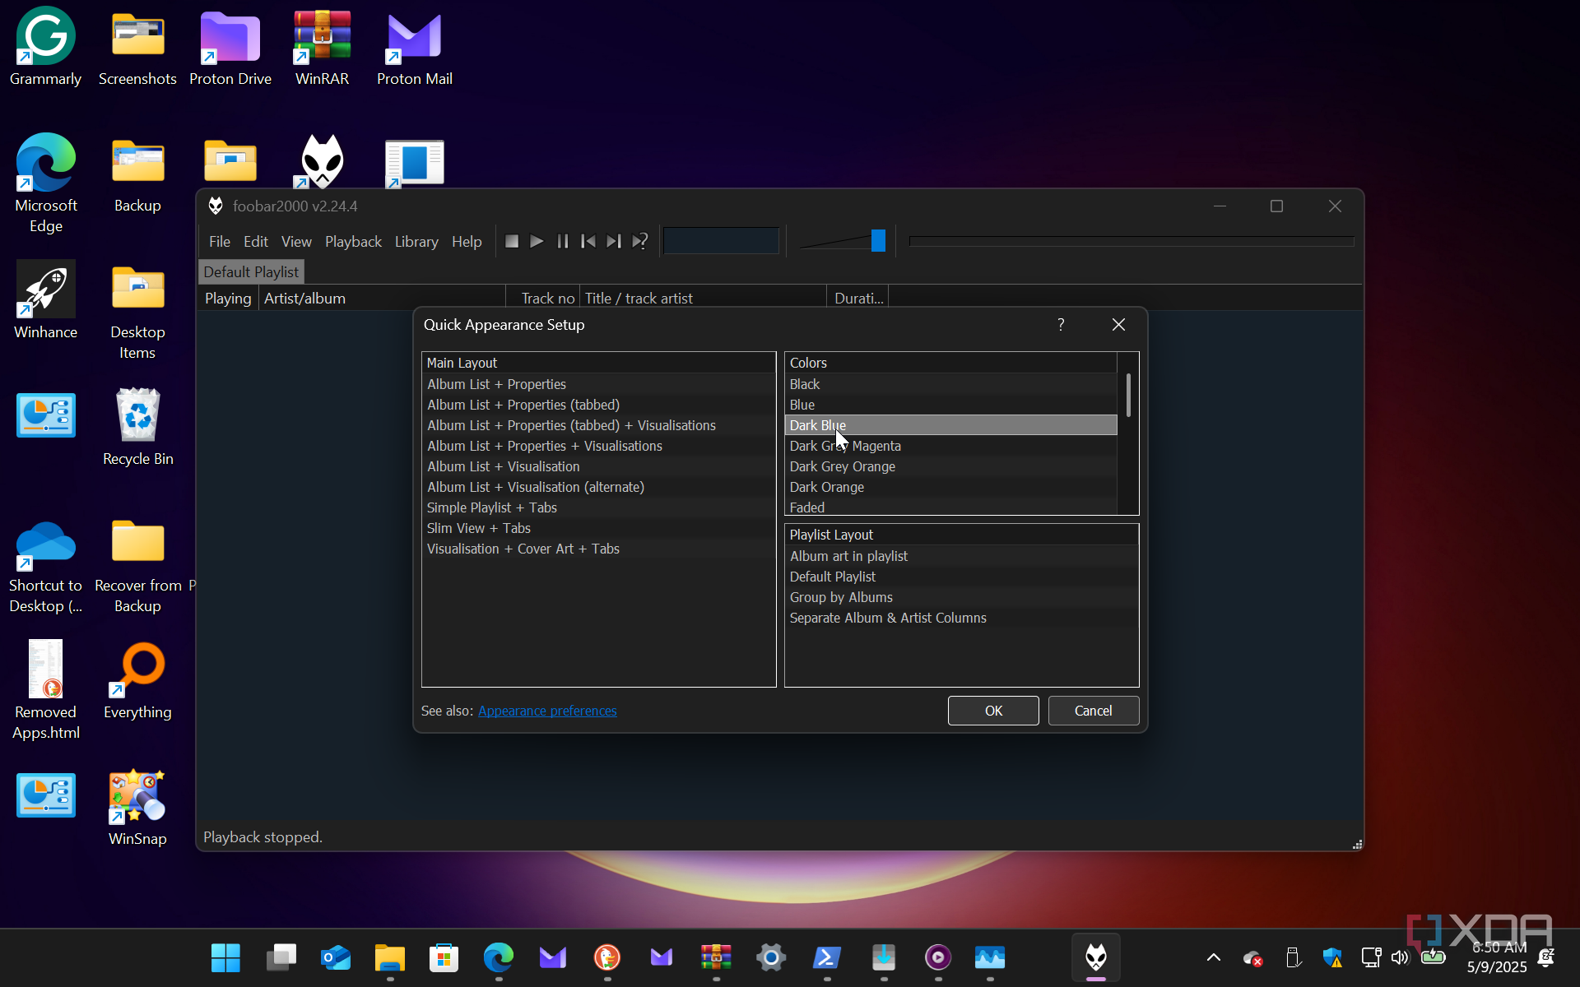
Task: Choose the Black color scheme
Action: point(951,384)
